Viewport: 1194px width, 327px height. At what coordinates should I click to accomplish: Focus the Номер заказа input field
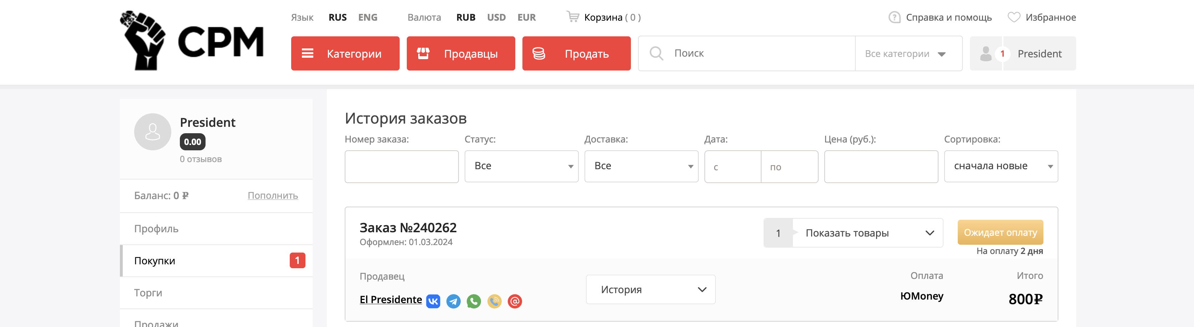point(401,166)
